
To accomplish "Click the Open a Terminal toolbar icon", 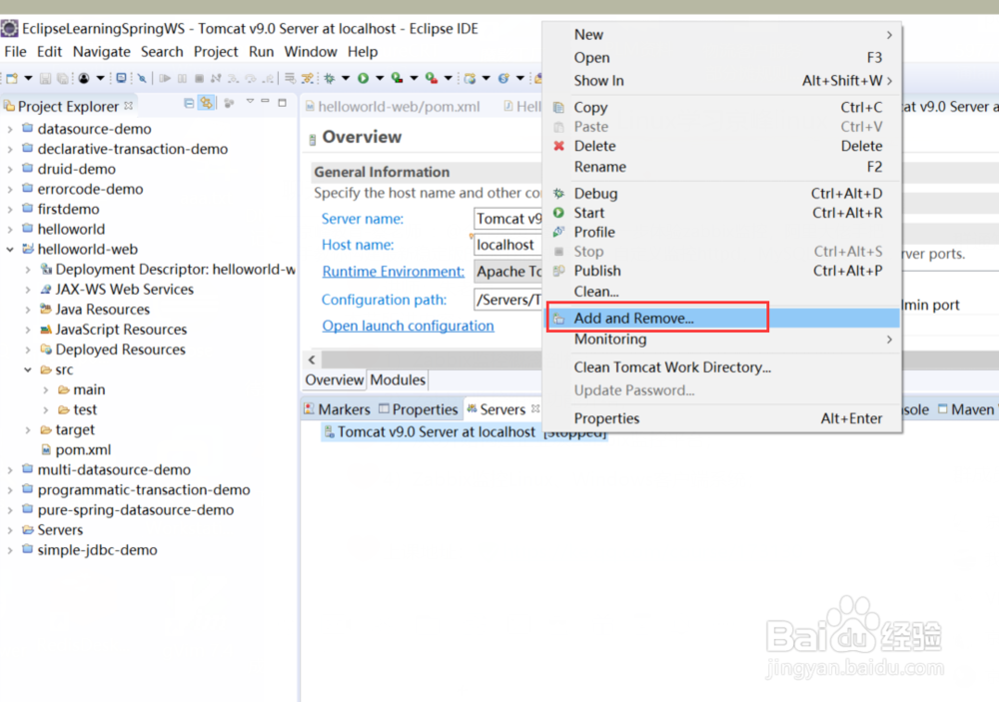I will [x=121, y=78].
